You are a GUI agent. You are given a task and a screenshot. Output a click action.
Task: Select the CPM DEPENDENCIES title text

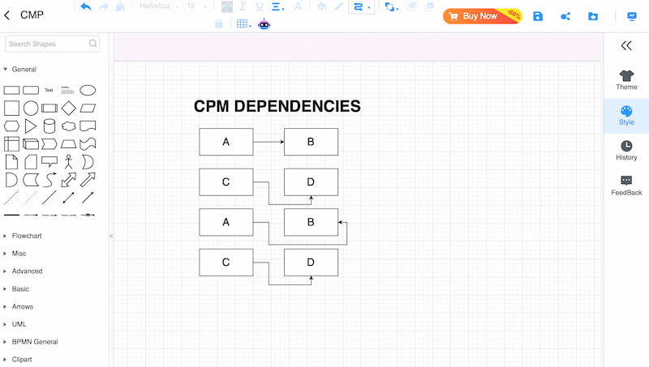click(277, 106)
